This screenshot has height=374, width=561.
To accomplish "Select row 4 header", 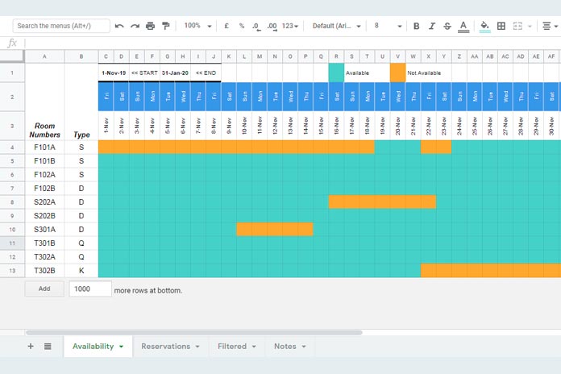I will pos(12,147).
